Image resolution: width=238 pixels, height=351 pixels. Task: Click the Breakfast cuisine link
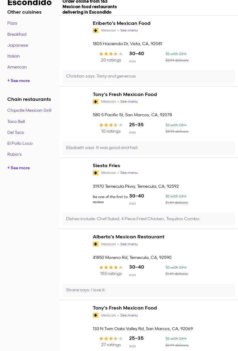point(17,35)
